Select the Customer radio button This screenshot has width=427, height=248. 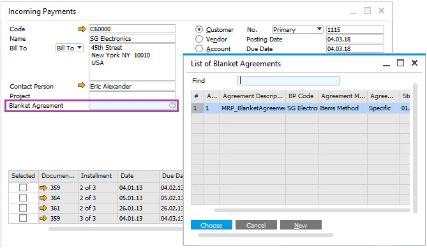(x=199, y=29)
